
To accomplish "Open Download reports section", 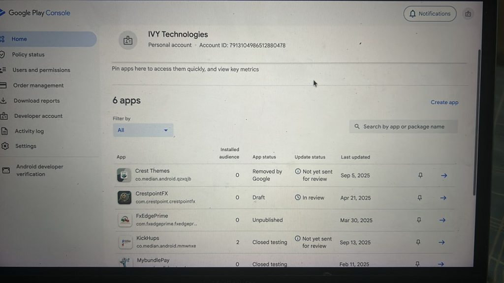I will (x=36, y=101).
